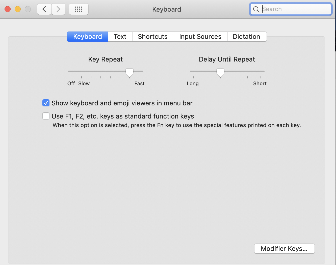
Task: Open the Shortcuts tab
Action: click(153, 37)
